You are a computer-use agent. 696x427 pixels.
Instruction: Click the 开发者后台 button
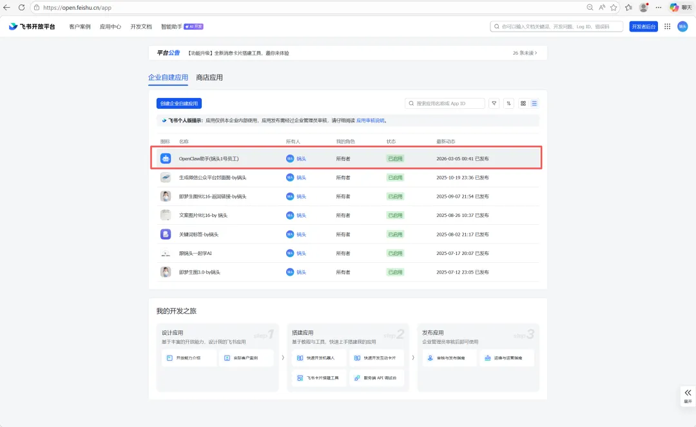point(644,26)
